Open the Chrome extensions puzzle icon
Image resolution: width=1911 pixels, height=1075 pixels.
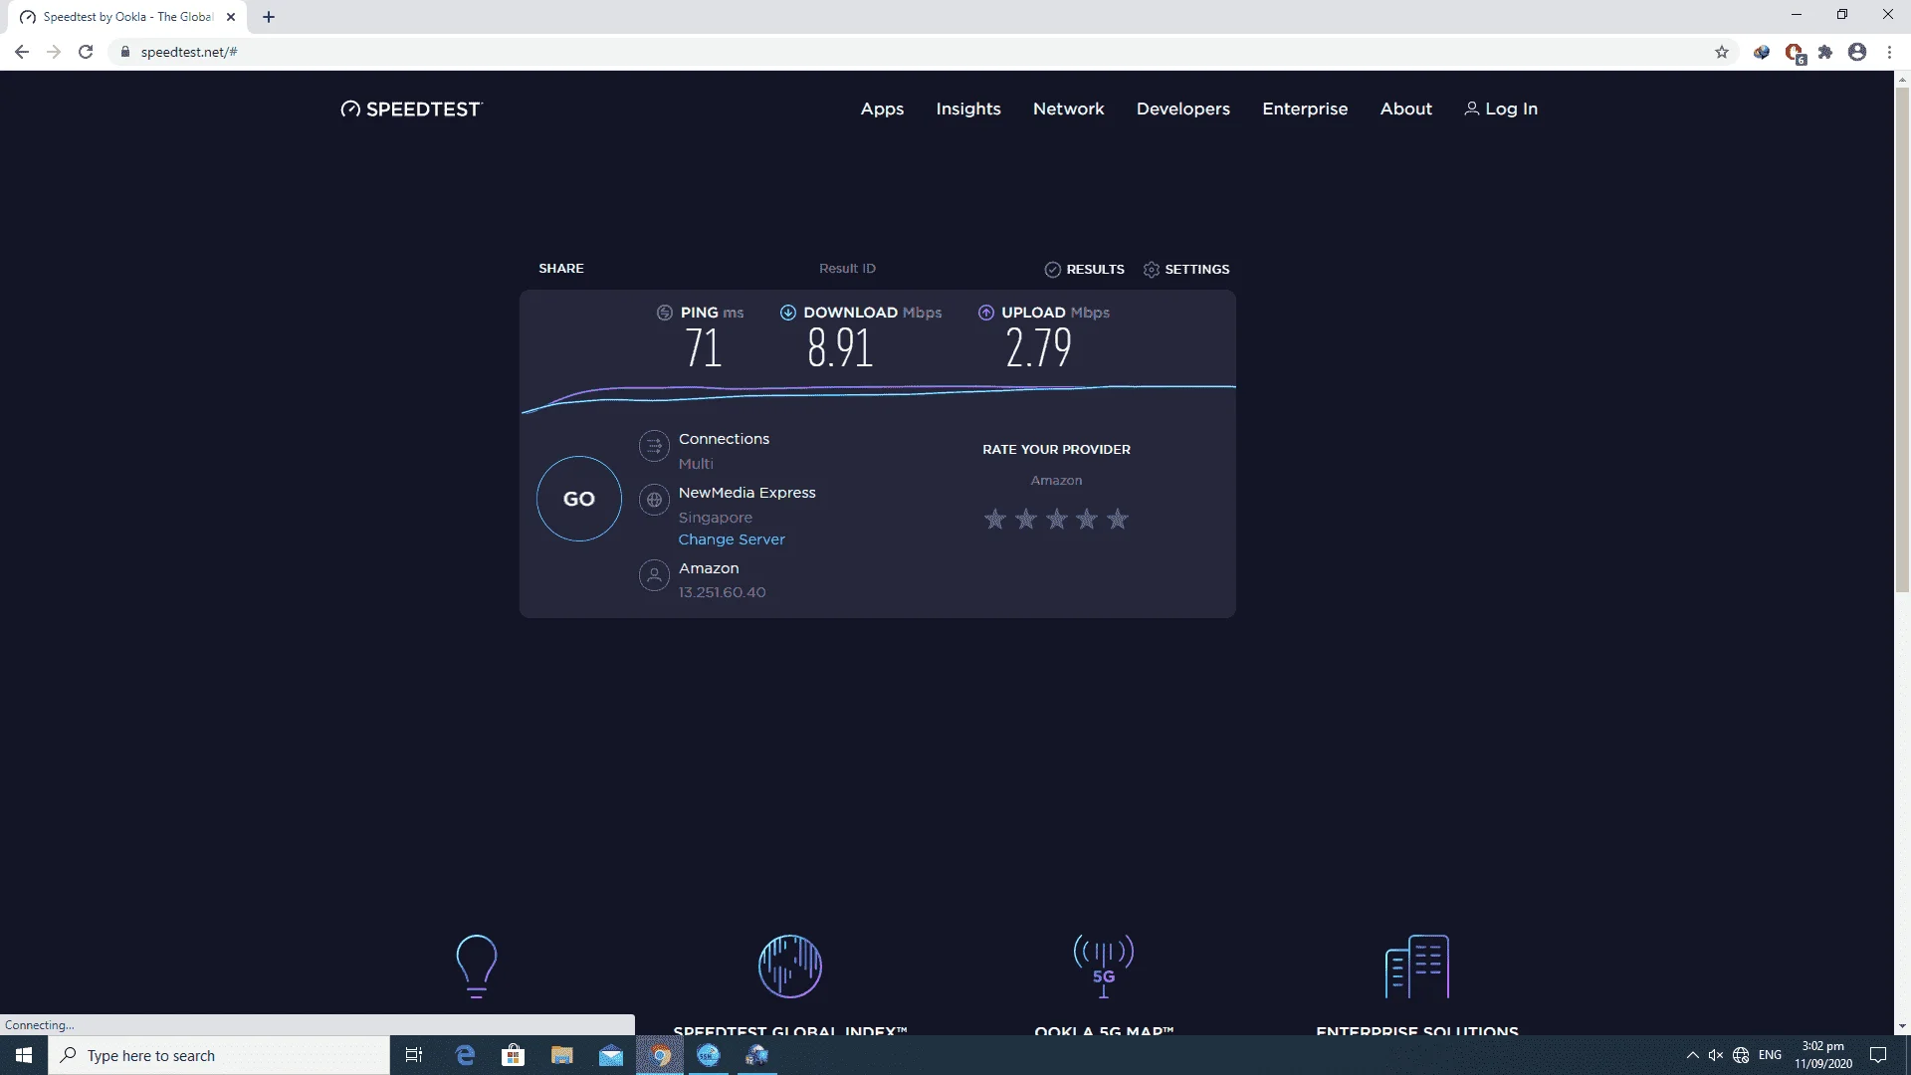[1825, 52]
